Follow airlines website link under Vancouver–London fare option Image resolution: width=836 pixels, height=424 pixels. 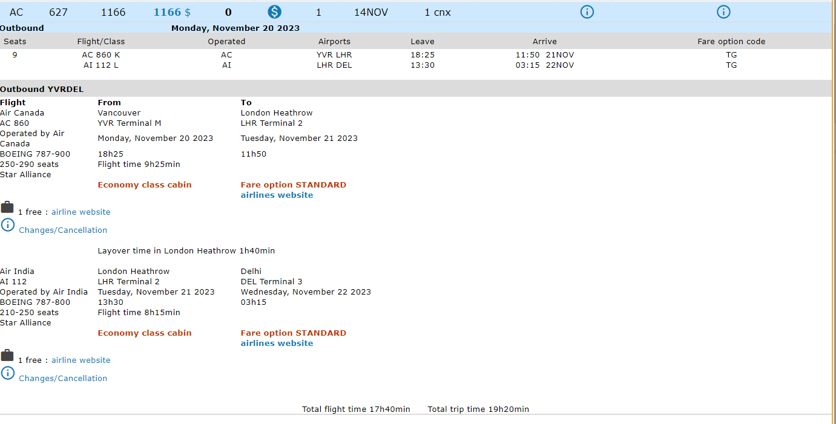(277, 195)
